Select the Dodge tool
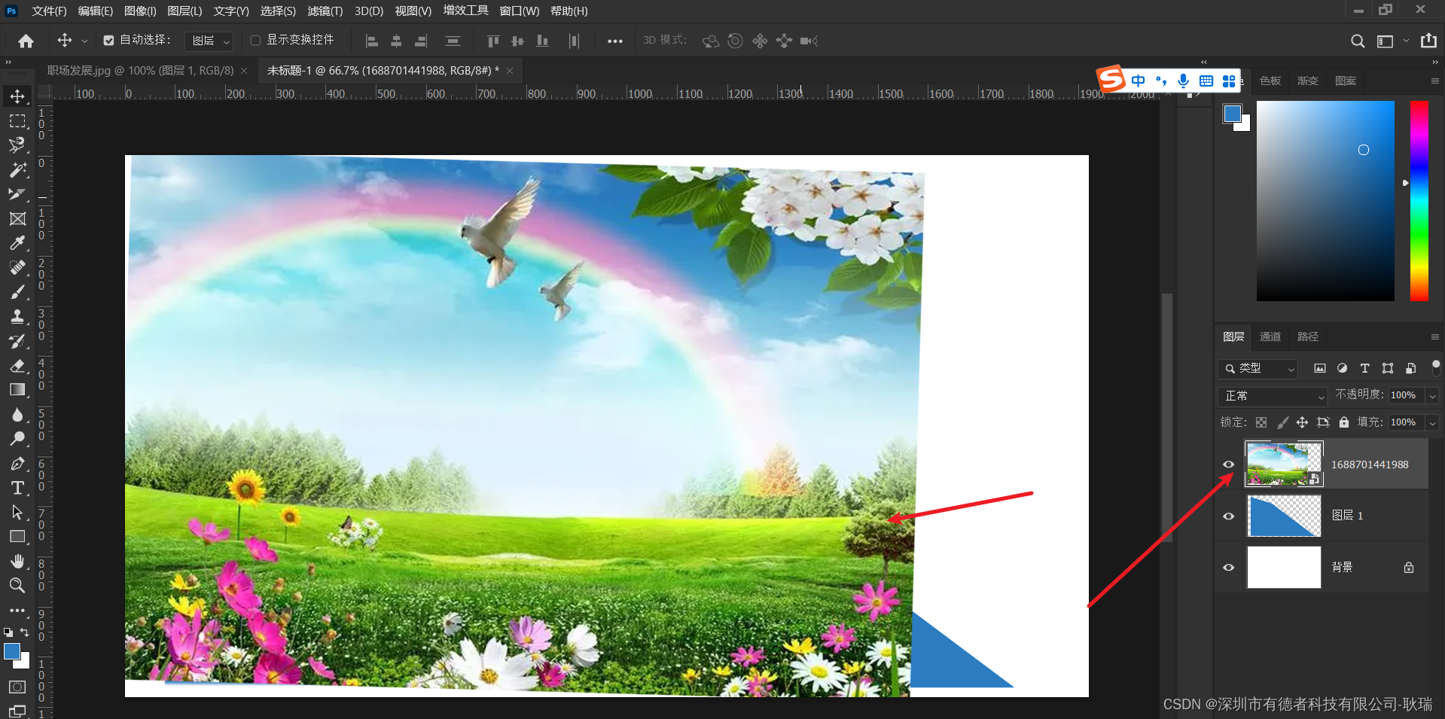This screenshot has width=1445, height=719. [17, 439]
